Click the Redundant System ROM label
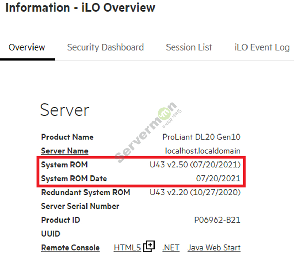 click(x=85, y=192)
